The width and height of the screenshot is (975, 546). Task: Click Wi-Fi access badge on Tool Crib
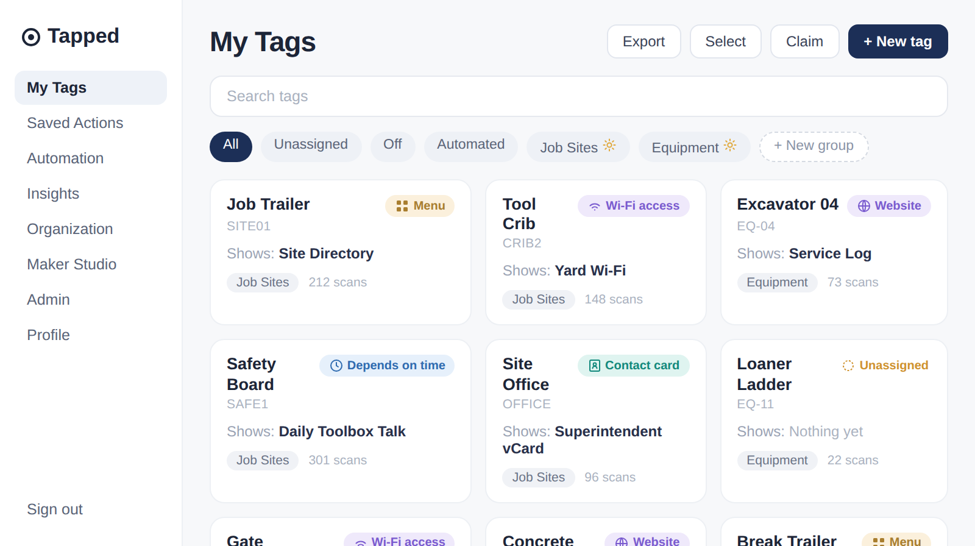[x=634, y=206]
